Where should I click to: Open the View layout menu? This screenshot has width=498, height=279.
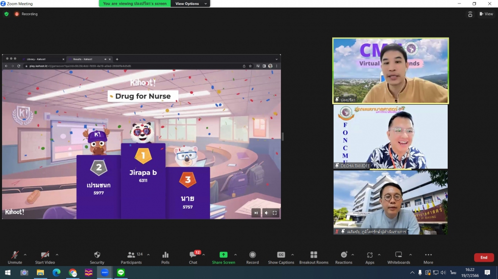coord(486,14)
